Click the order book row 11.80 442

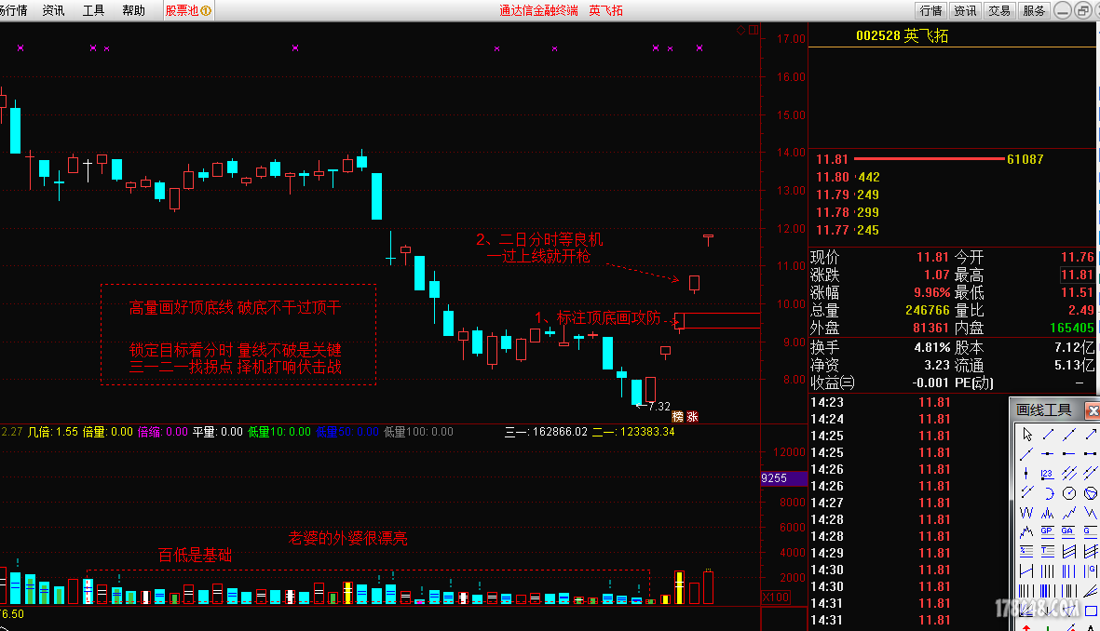(x=848, y=178)
